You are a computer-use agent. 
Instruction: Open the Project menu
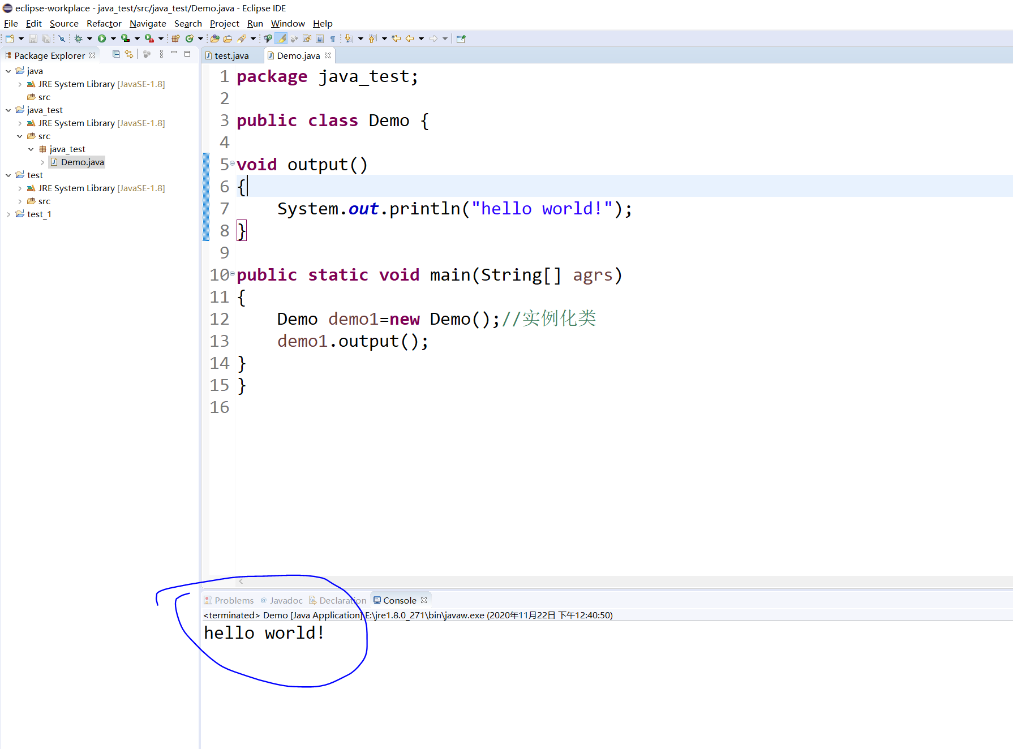click(x=225, y=23)
